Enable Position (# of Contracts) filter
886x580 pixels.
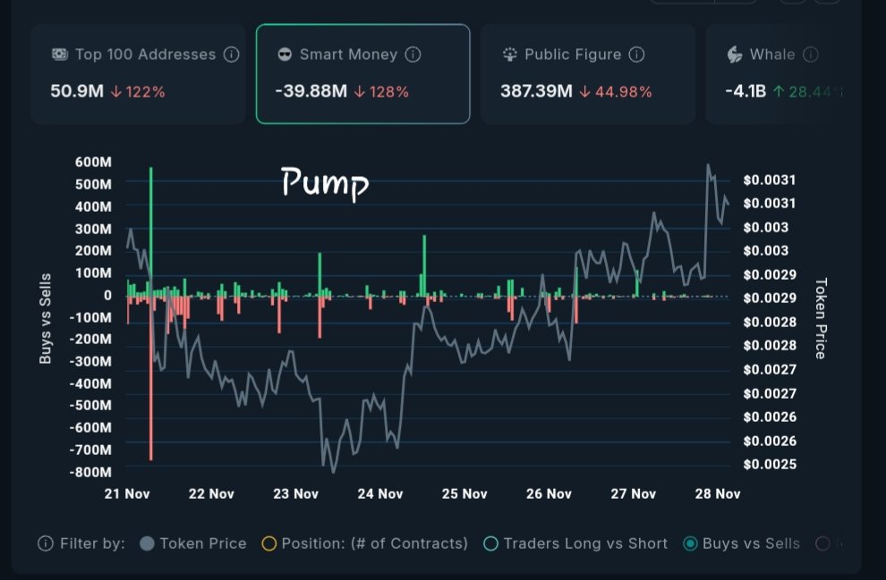tap(268, 543)
